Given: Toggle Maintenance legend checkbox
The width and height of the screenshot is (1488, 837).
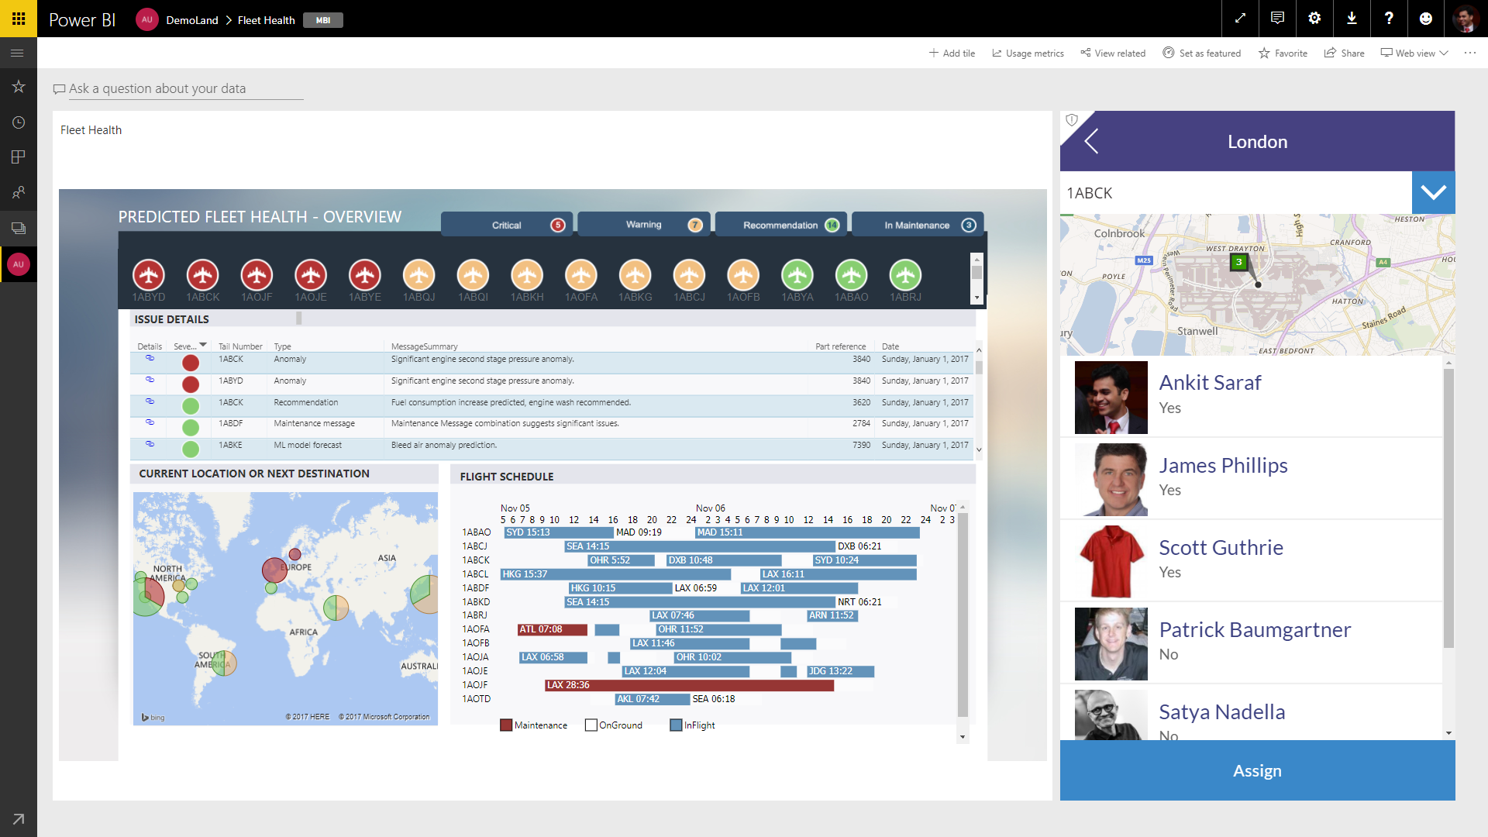Looking at the screenshot, I should click(506, 725).
